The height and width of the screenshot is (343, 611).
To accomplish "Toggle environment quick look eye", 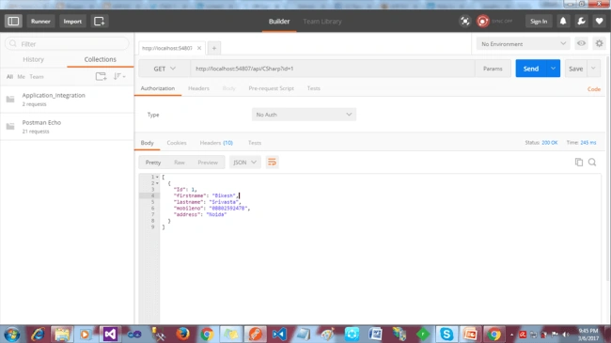I will [581, 43].
